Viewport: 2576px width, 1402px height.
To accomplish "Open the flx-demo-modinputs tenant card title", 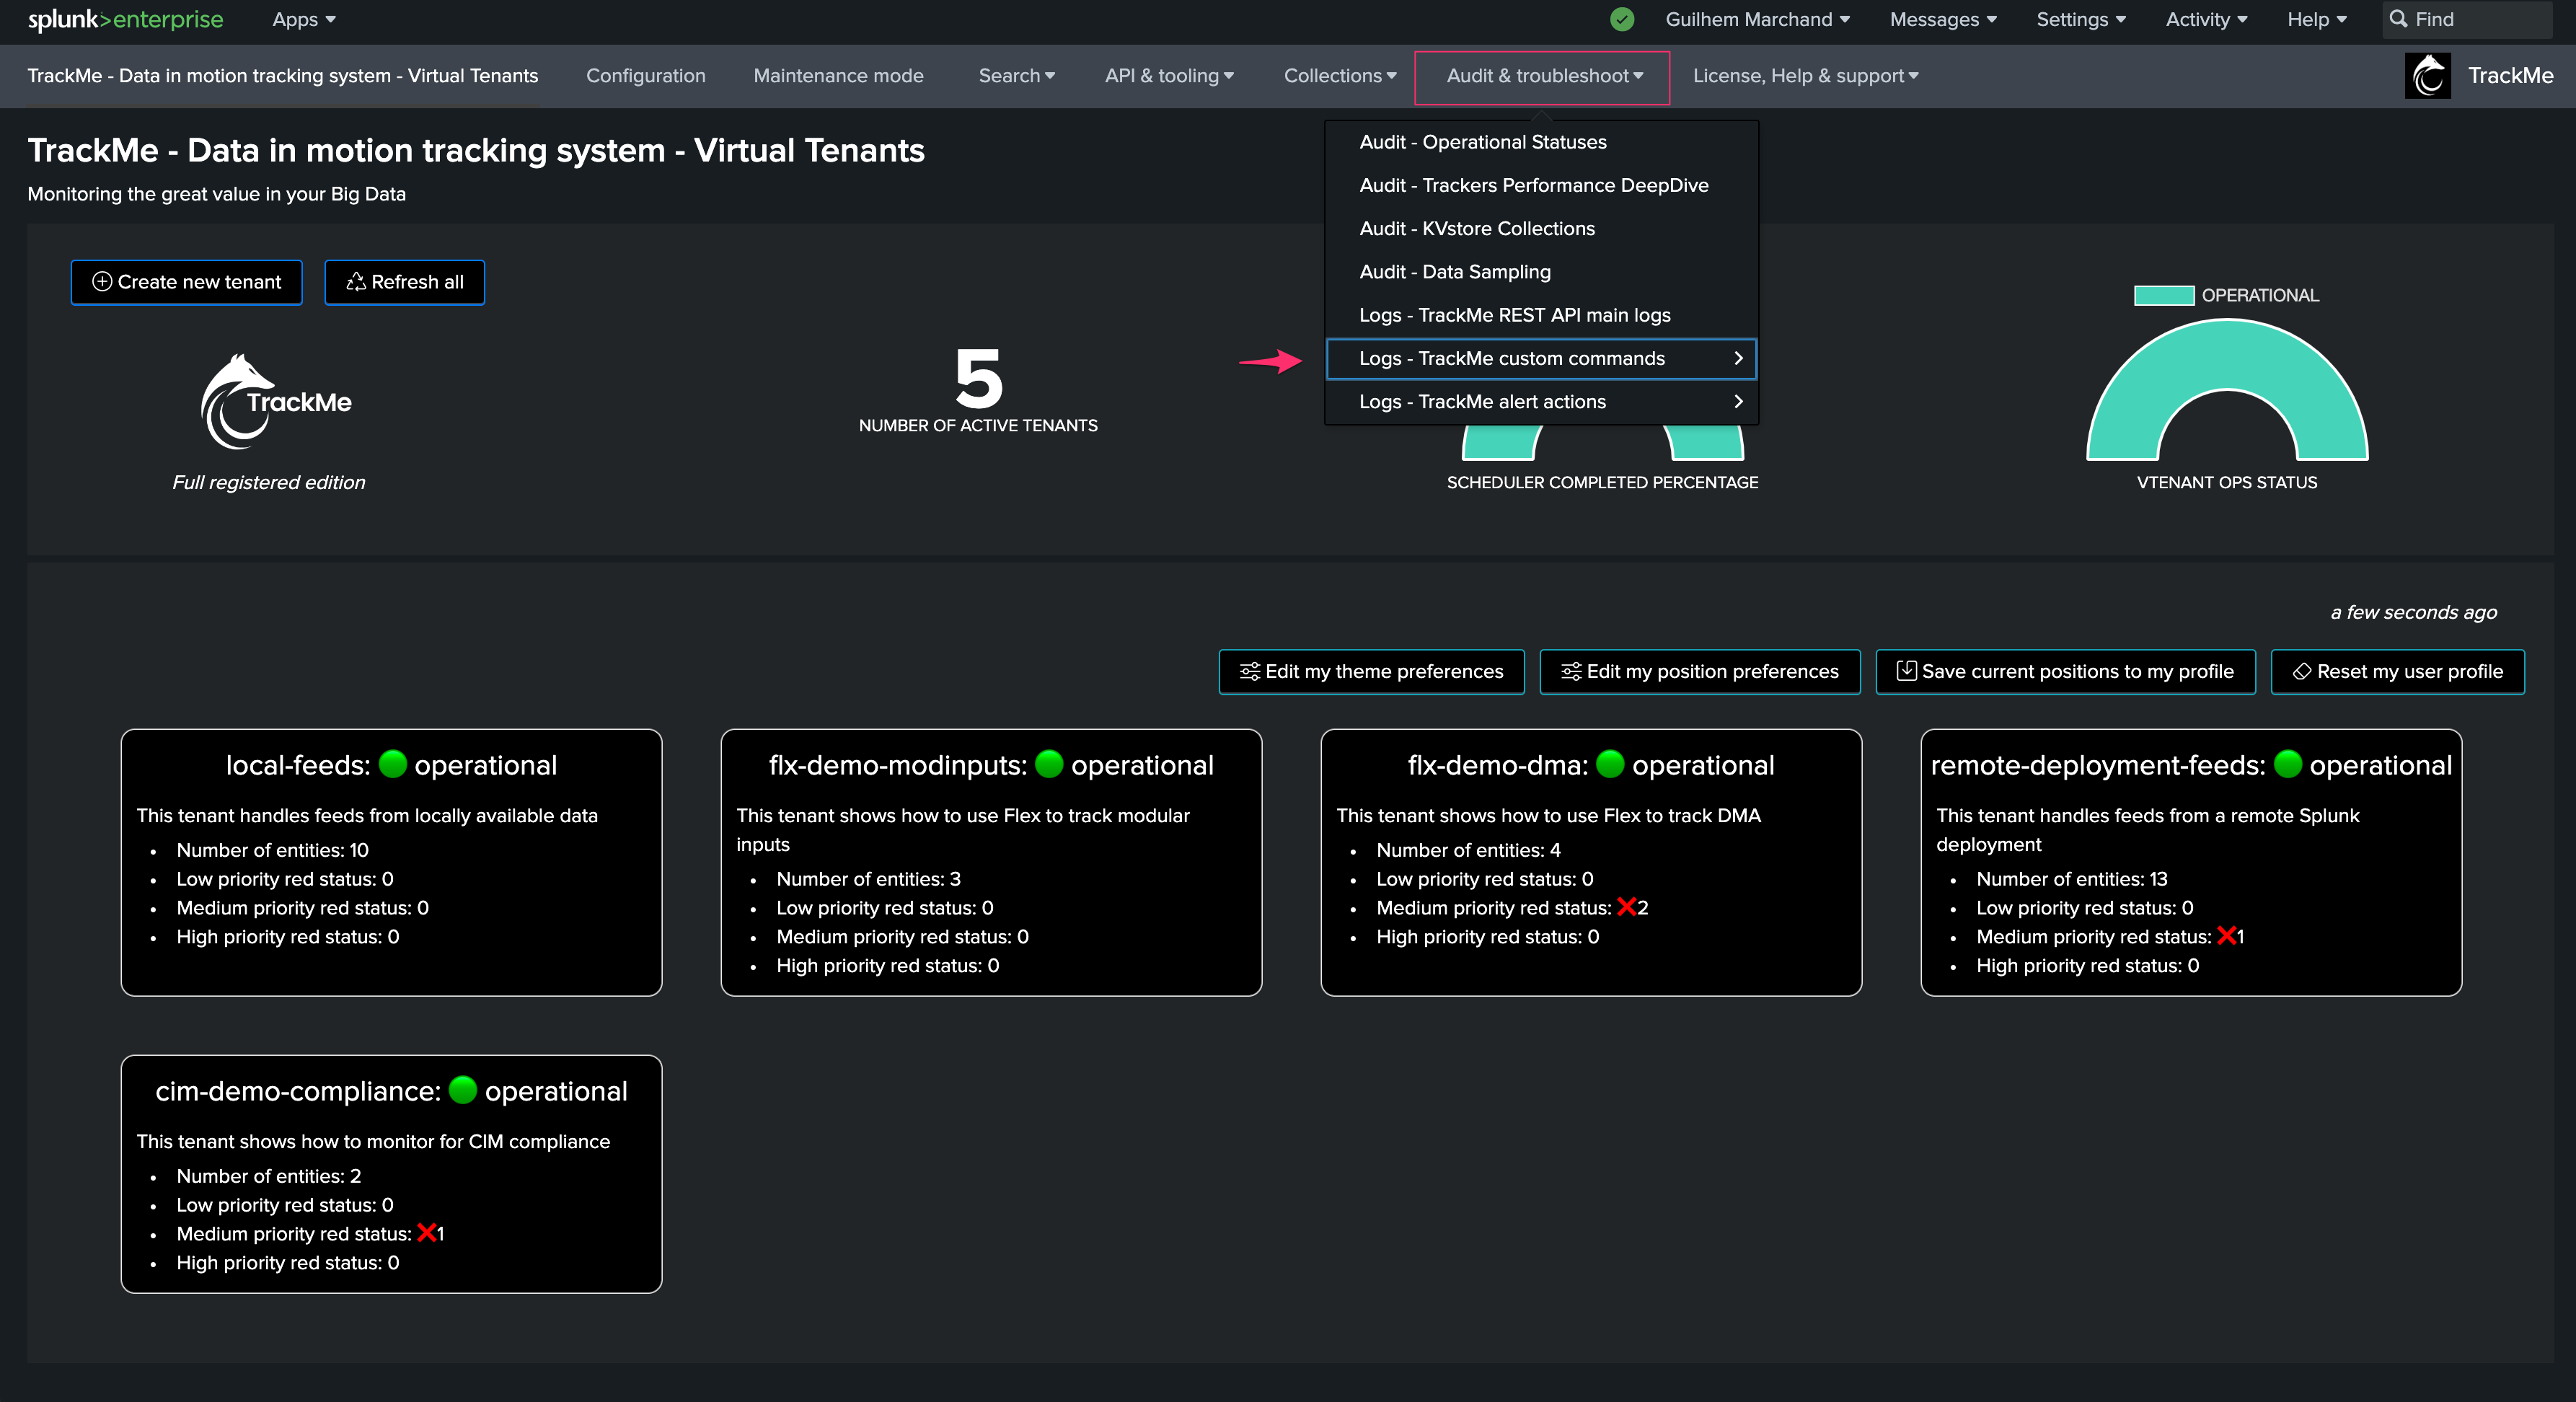I will (991, 765).
